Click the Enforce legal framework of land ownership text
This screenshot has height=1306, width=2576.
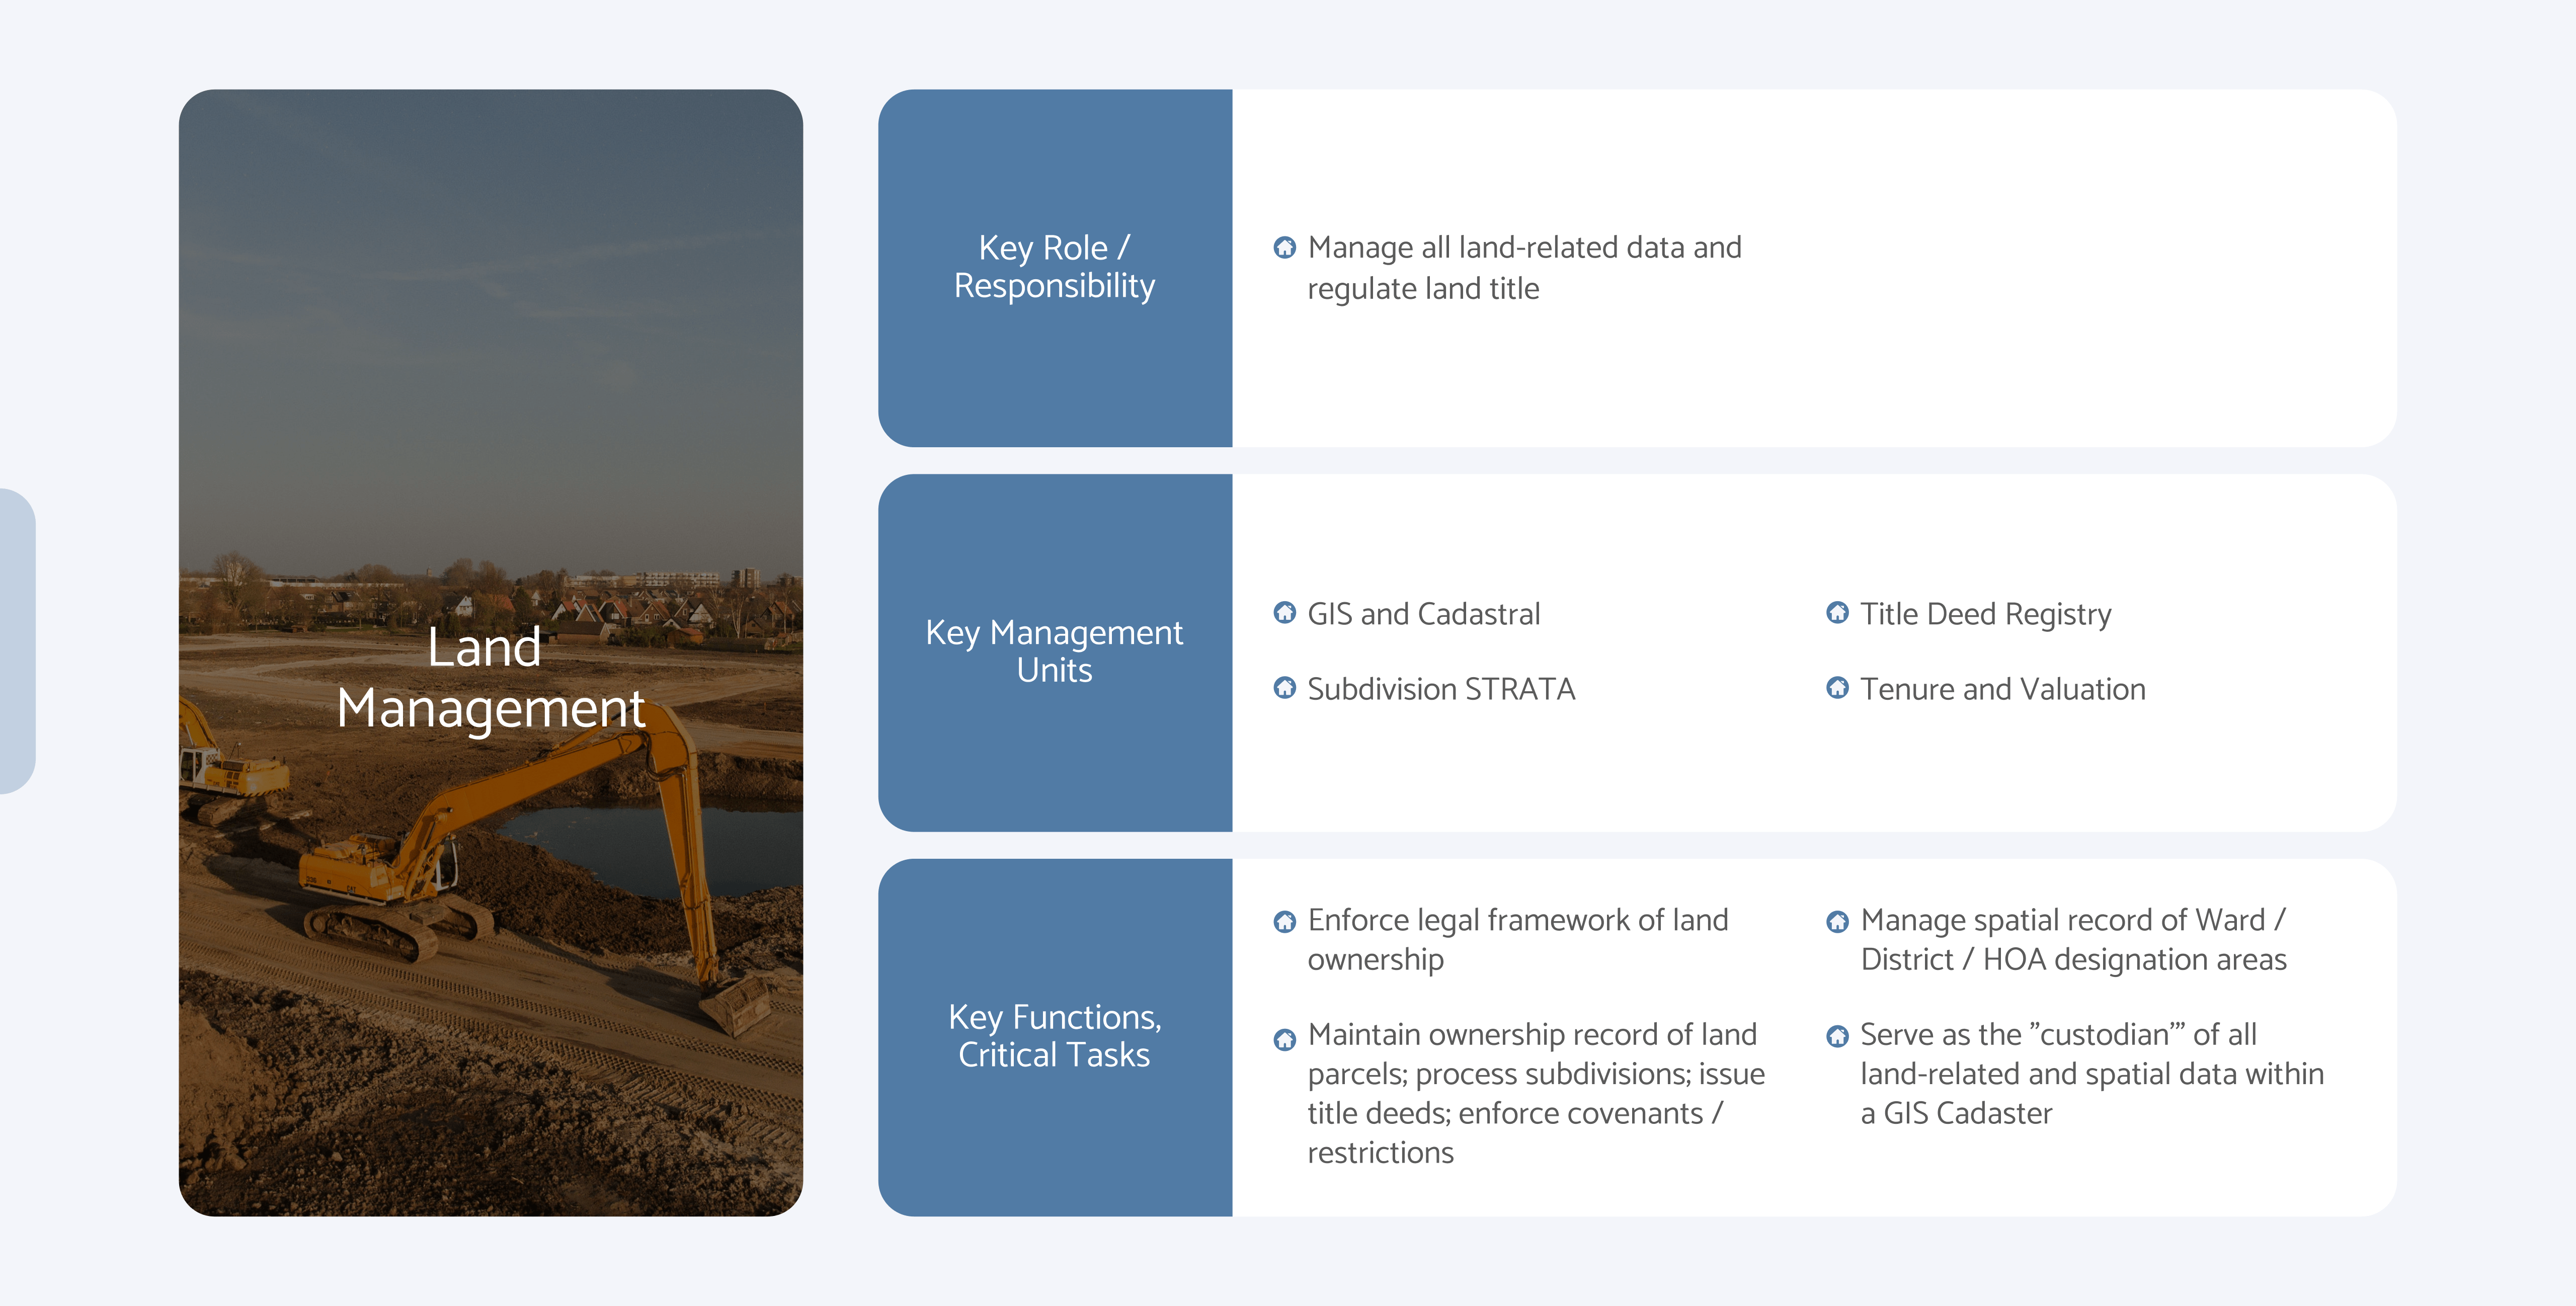click(x=1517, y=940)
